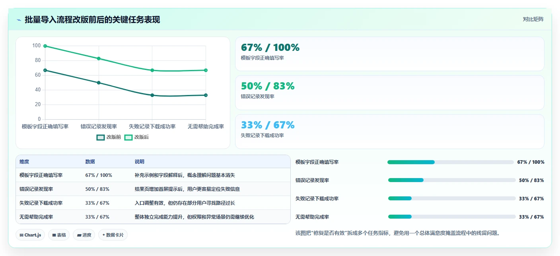Click the 失败记录下载成功率 progress bar

point(452,199)
